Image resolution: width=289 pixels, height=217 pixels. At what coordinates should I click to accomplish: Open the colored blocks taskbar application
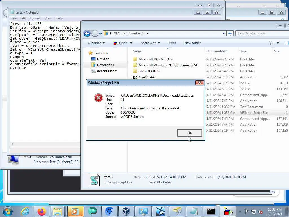click(x=228, y=211)
